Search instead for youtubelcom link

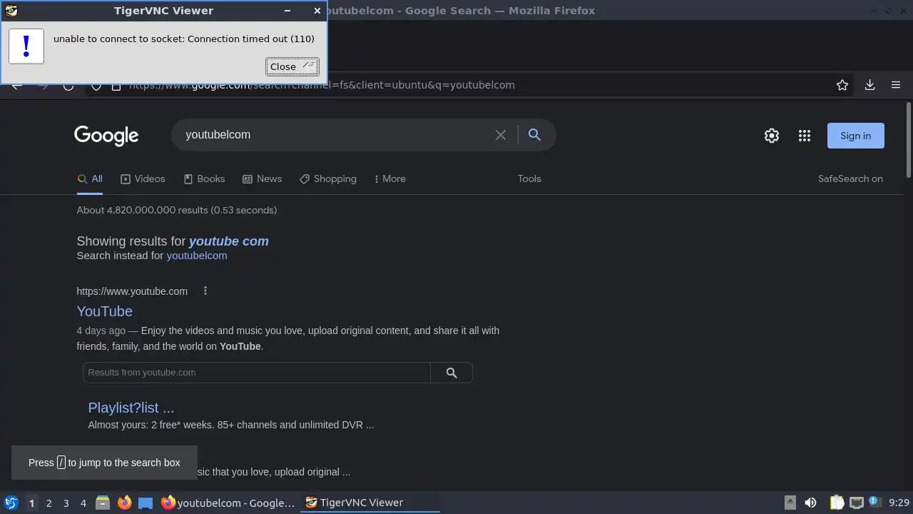pyautogui.click(x=197, y=256)
